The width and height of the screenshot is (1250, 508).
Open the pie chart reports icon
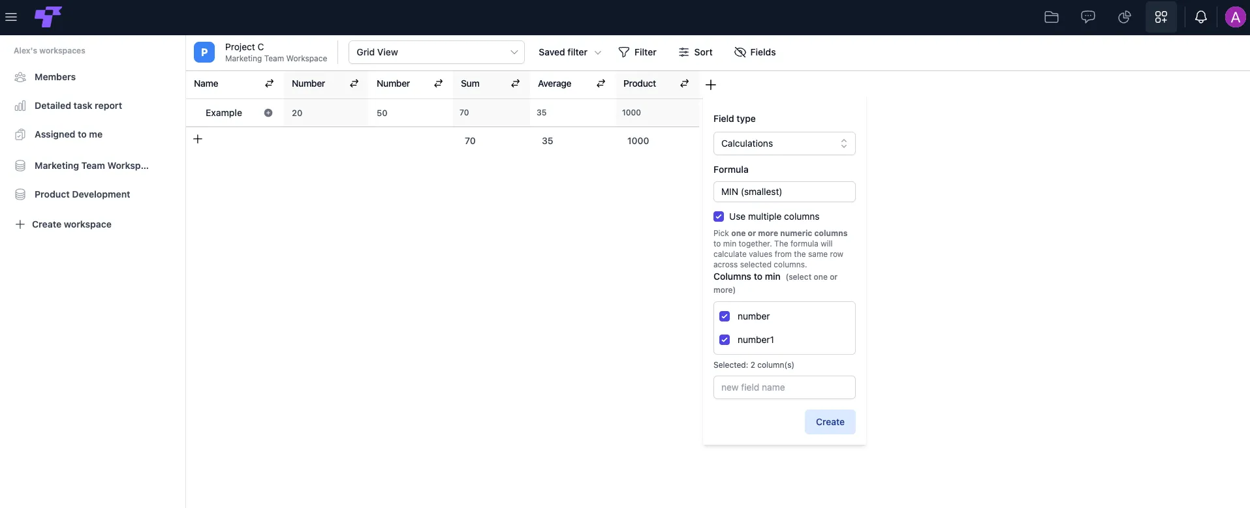tap(1125, 17)
